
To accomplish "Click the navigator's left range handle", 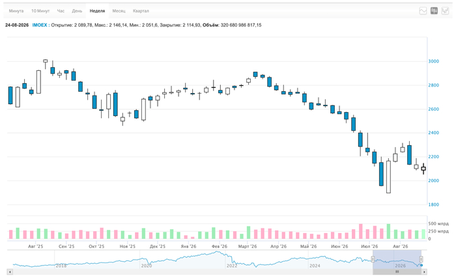I will click(373, 259).
